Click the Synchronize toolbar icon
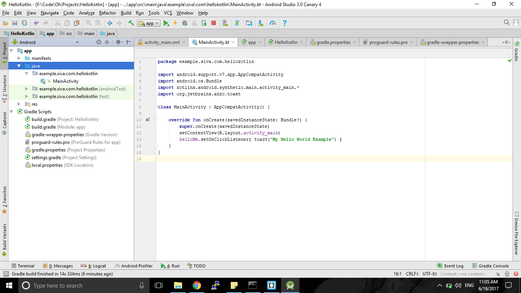The image size is (521, 293). [24, 23]
